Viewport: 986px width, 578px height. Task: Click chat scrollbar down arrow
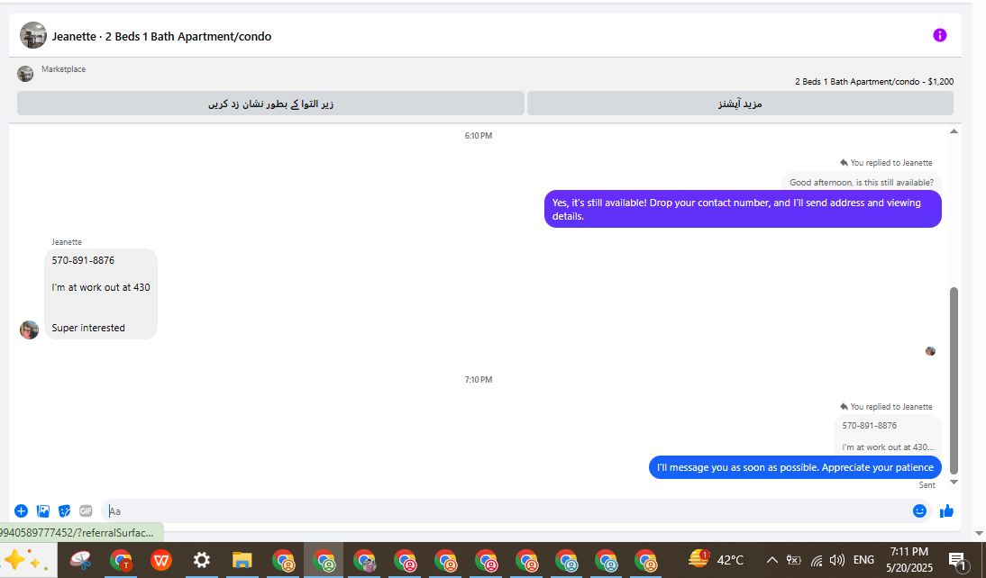[954, 482]
